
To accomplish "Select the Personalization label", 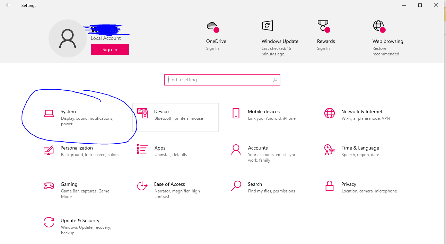I will pyautogui.click(x=77, y=148).
